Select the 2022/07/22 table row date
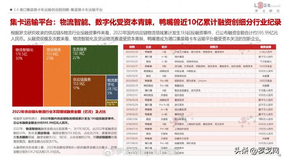 click(x=132, y=52)
